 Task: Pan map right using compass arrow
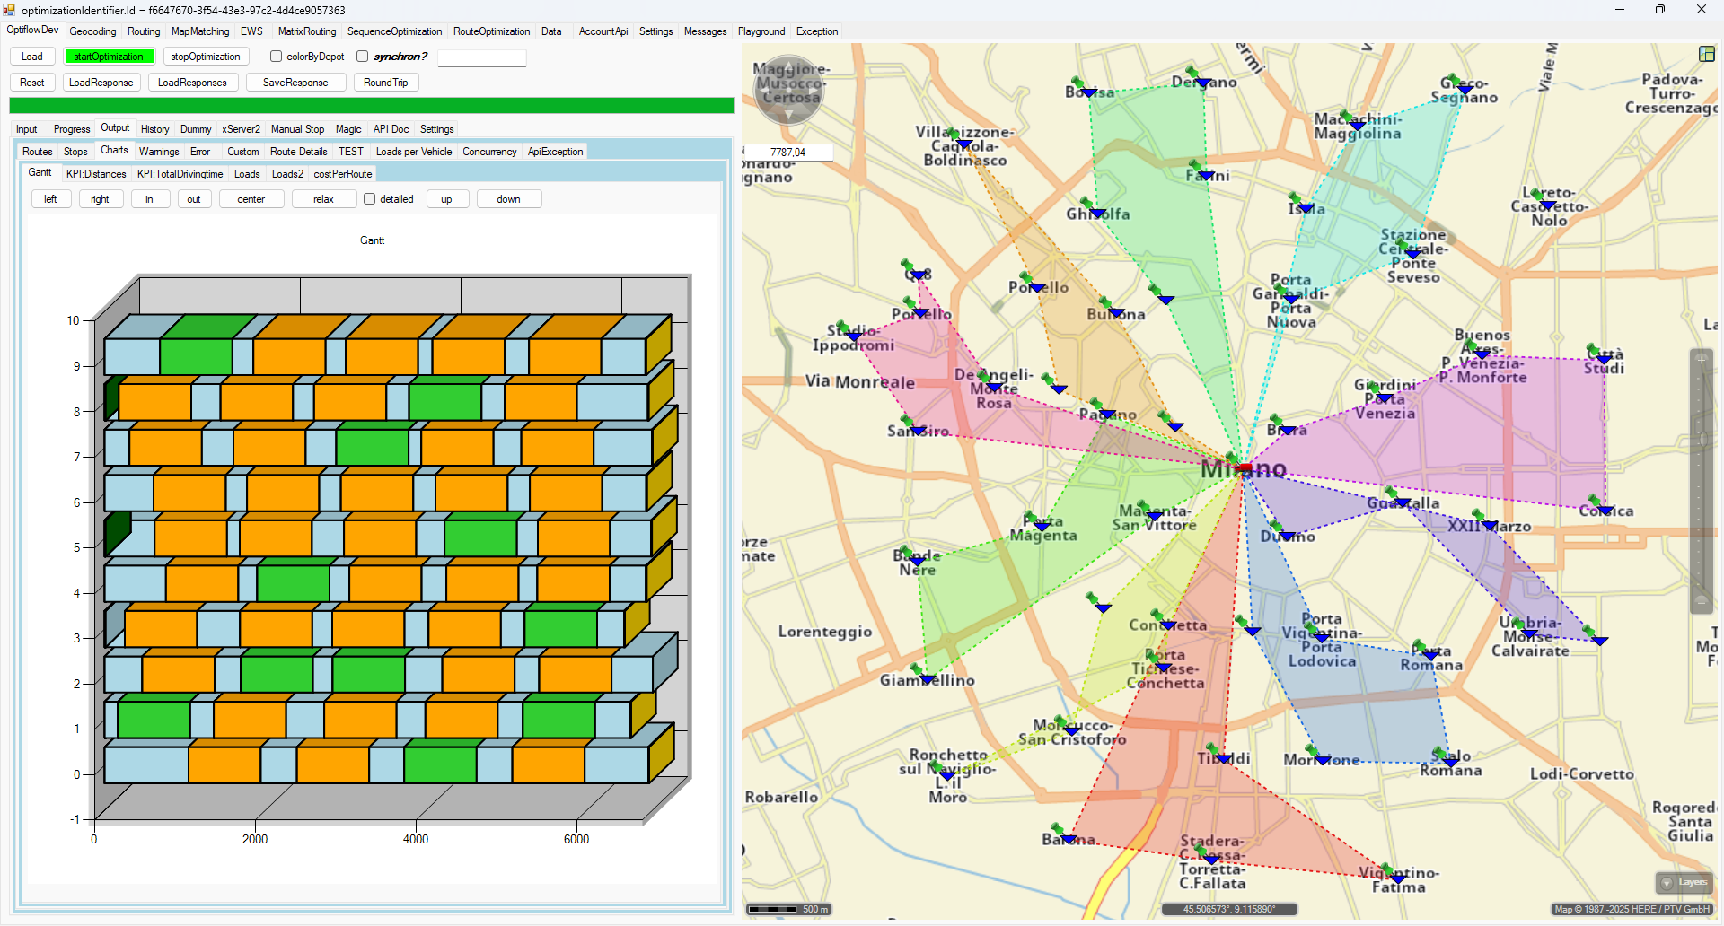click(814, 90)
